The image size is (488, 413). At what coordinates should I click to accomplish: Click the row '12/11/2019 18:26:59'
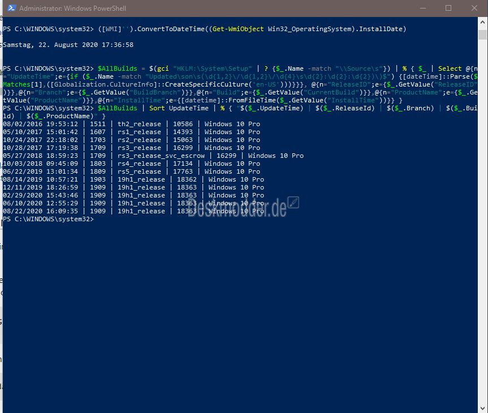(x=133, y=187)
